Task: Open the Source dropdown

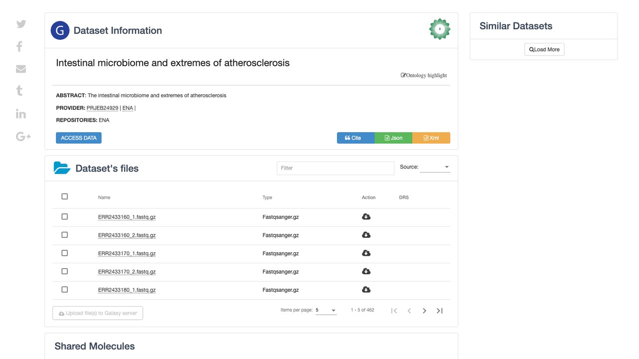Action: click(435, 167)
